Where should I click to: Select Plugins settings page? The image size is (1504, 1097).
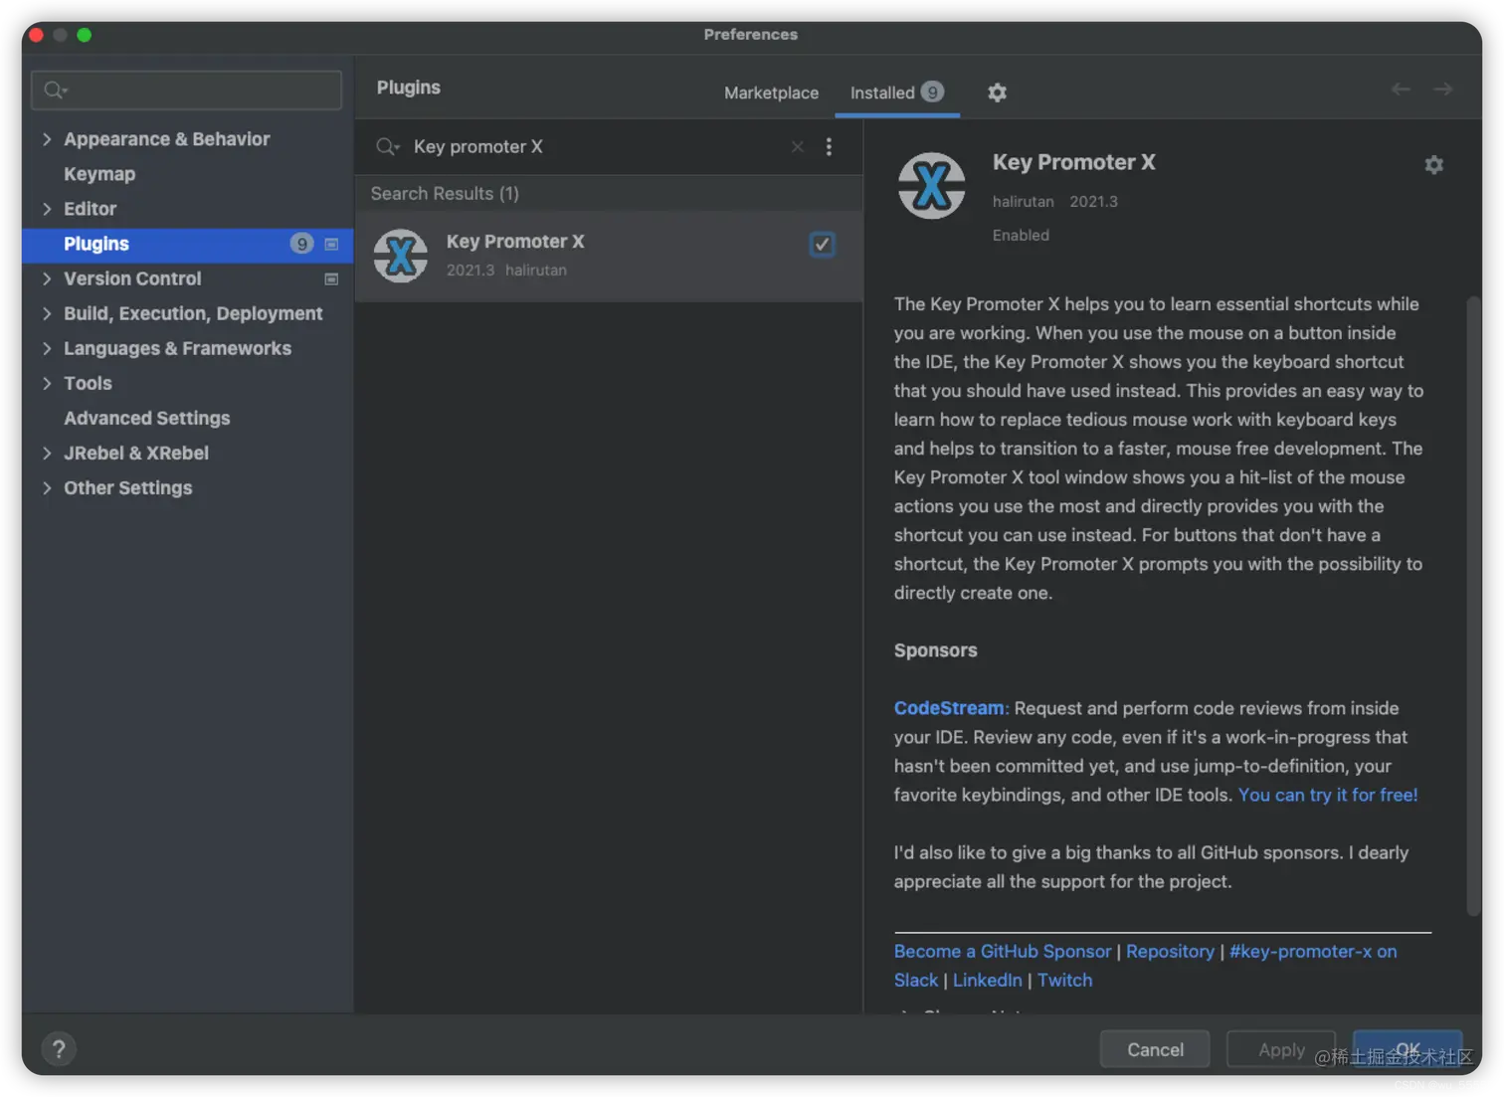[187, 244]
